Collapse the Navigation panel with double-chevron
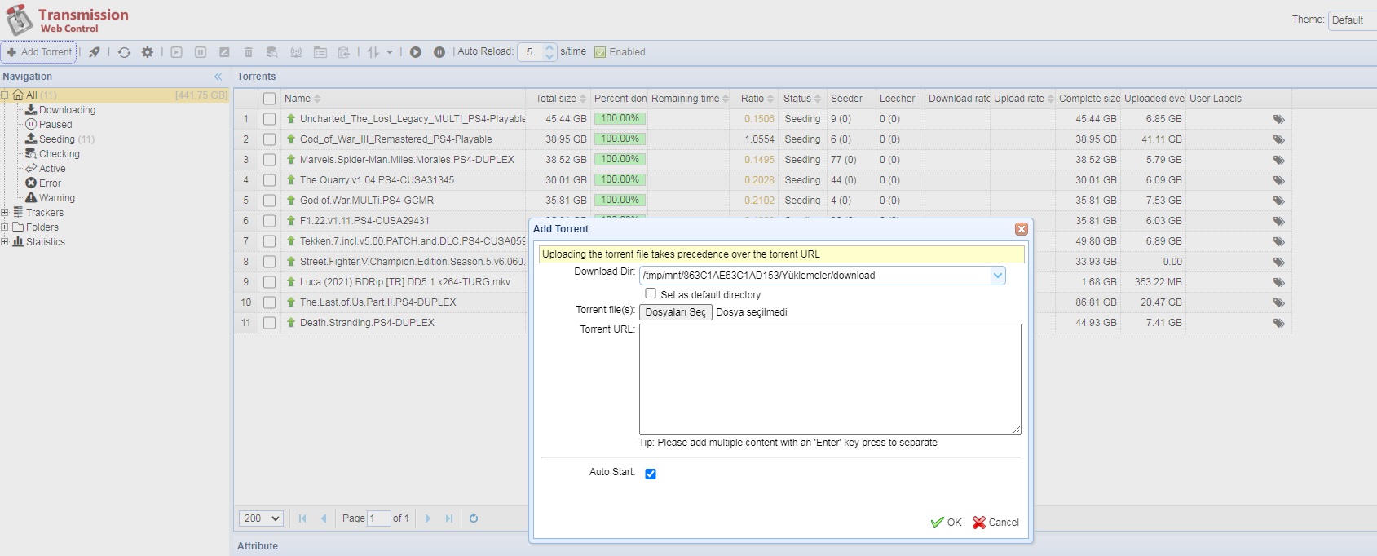The height and width of the screenshot is (556, 1377). coord(218,77)
